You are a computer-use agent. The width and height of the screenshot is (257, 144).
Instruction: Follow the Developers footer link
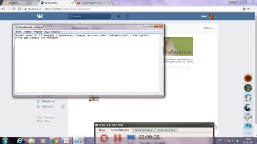point(49,117)
